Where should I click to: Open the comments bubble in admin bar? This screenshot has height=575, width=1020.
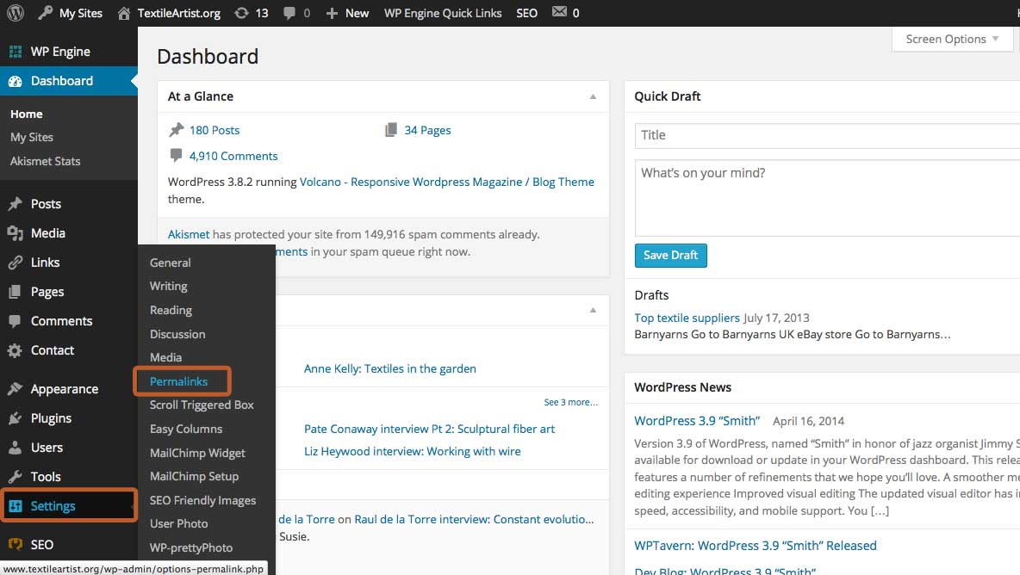(289, 13)
